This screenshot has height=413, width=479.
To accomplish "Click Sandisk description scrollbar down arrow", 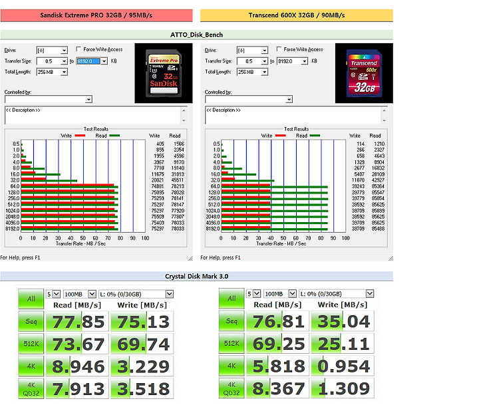I will click(184, 120).
